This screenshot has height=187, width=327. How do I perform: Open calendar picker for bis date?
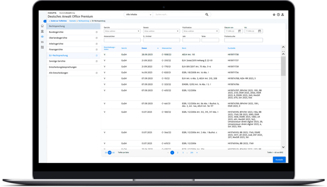point(259,31)
